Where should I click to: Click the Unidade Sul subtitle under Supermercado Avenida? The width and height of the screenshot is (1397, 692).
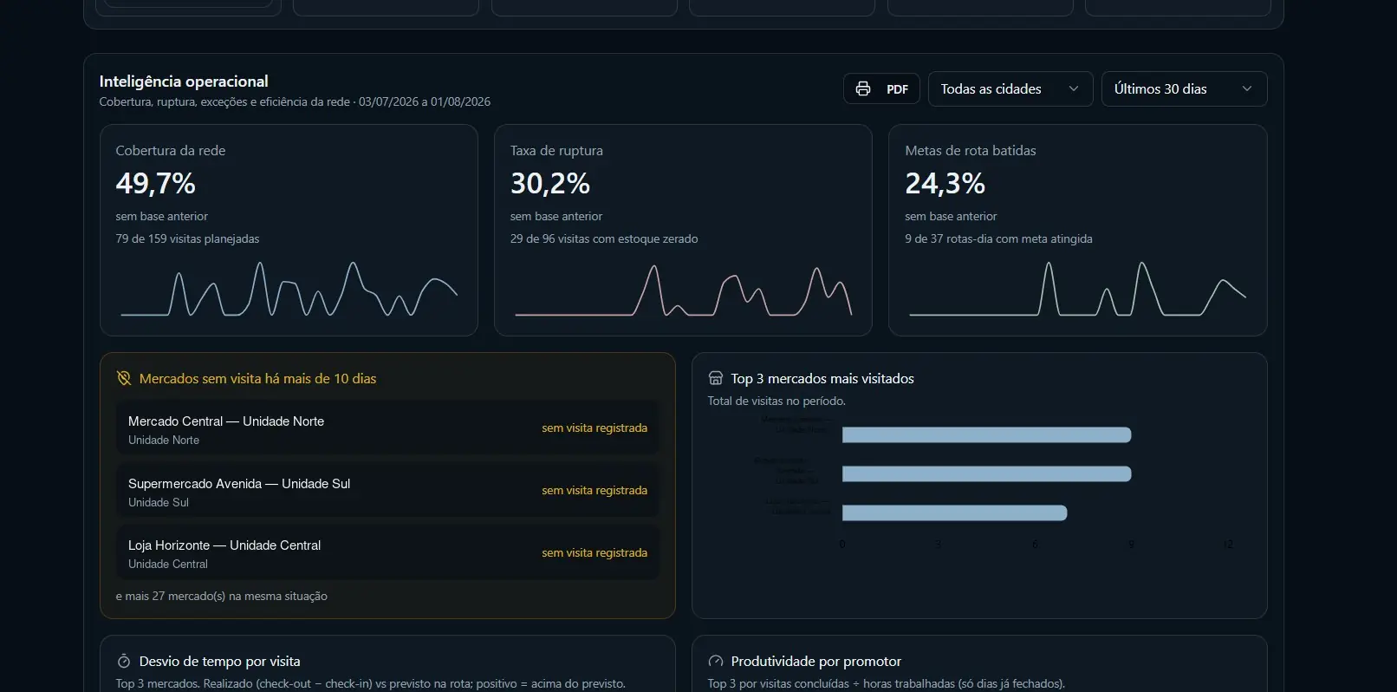pos(159,503)
